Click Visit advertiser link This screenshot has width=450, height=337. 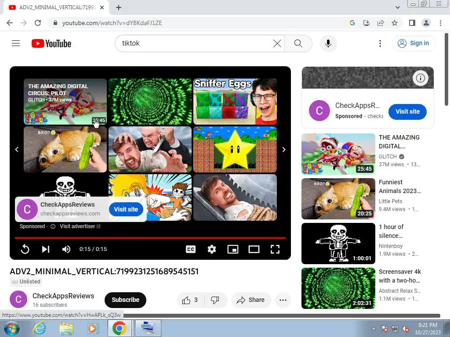point(80,226)
